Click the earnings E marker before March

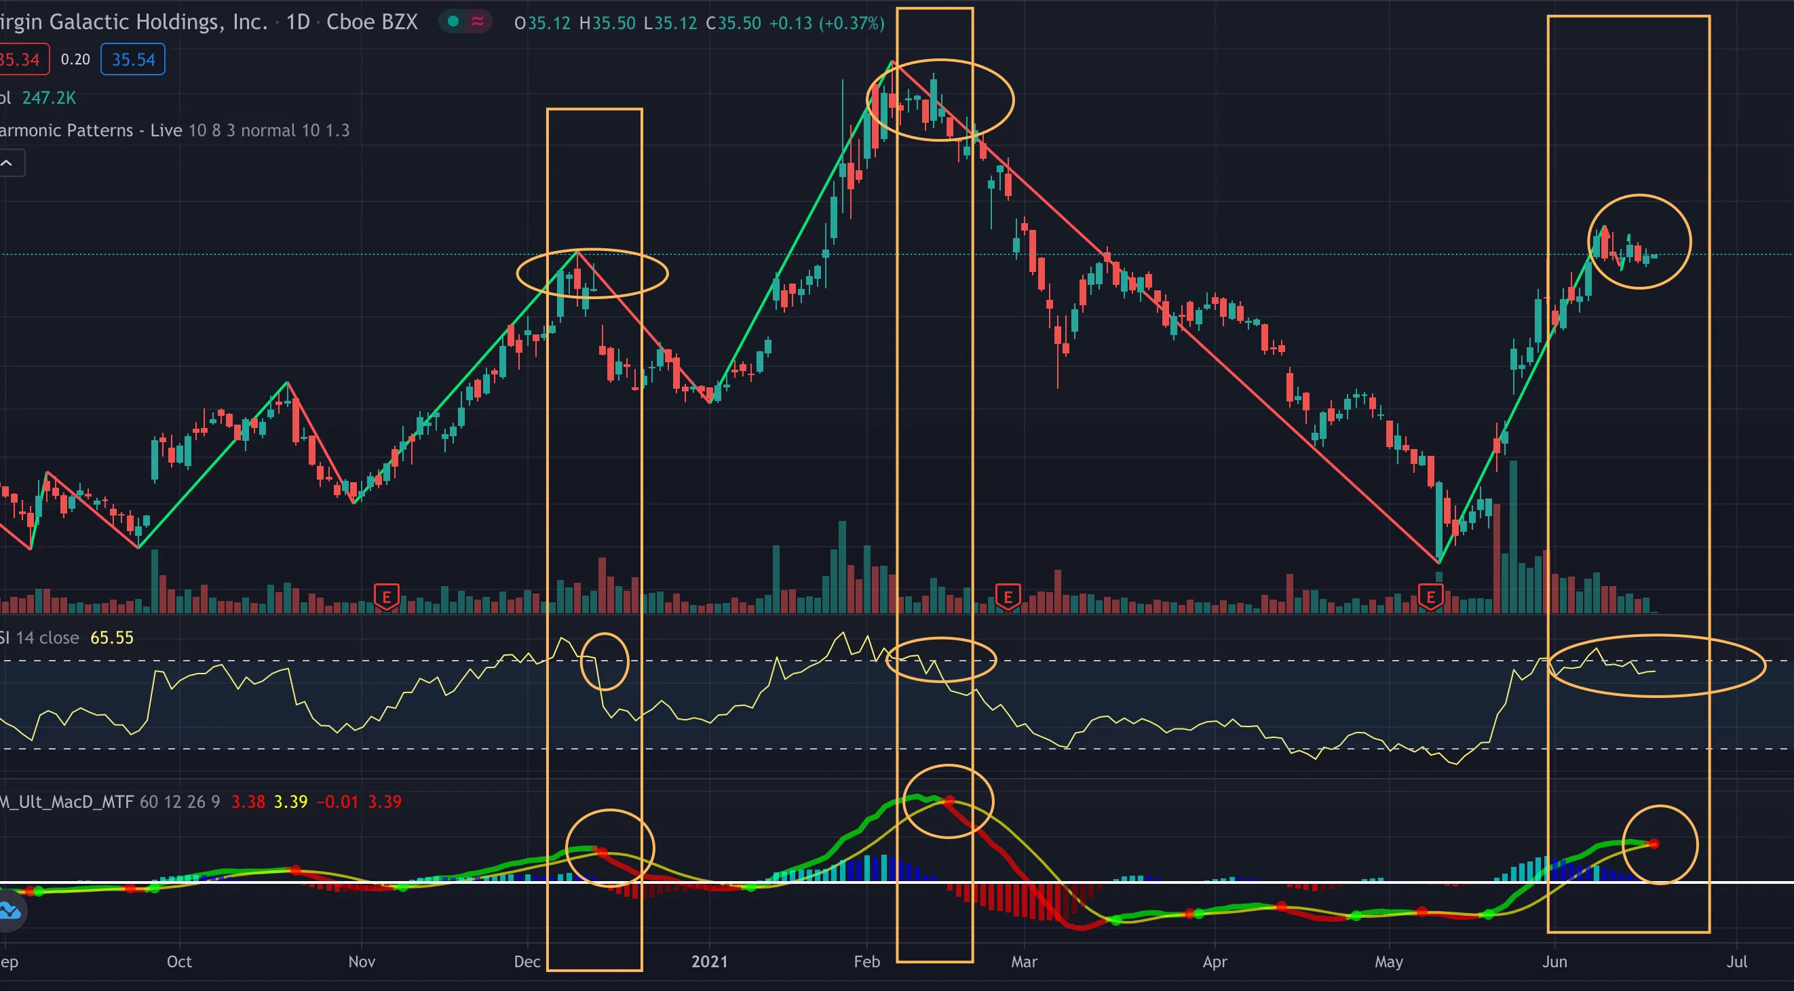(1008, 597)
